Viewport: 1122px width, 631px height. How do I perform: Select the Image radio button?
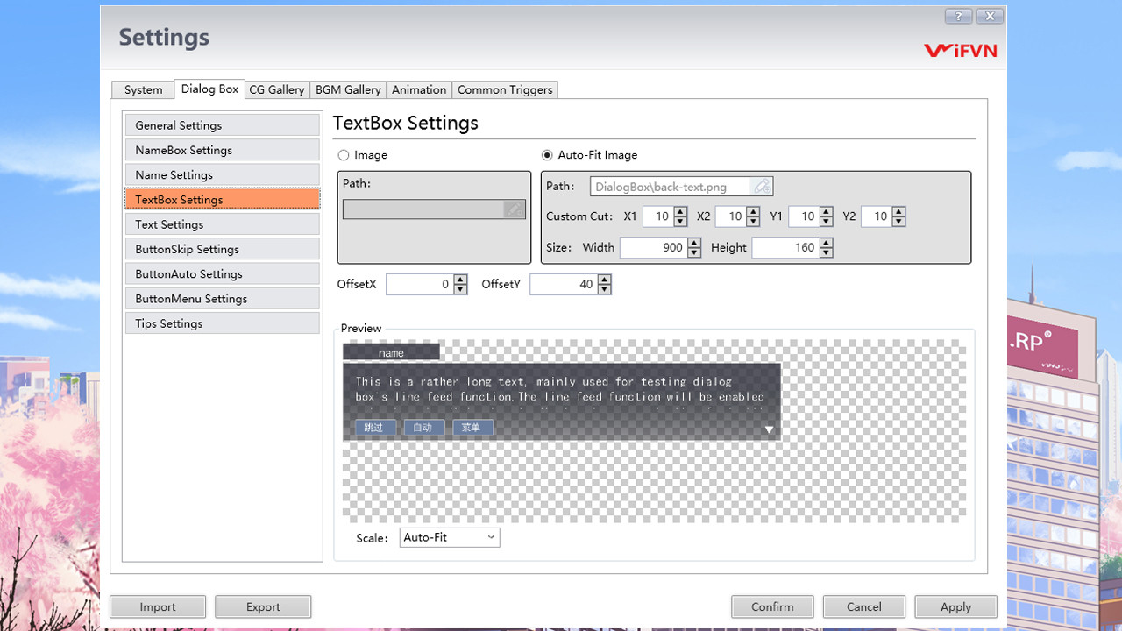pyautogui.click(x=343, y=155)
